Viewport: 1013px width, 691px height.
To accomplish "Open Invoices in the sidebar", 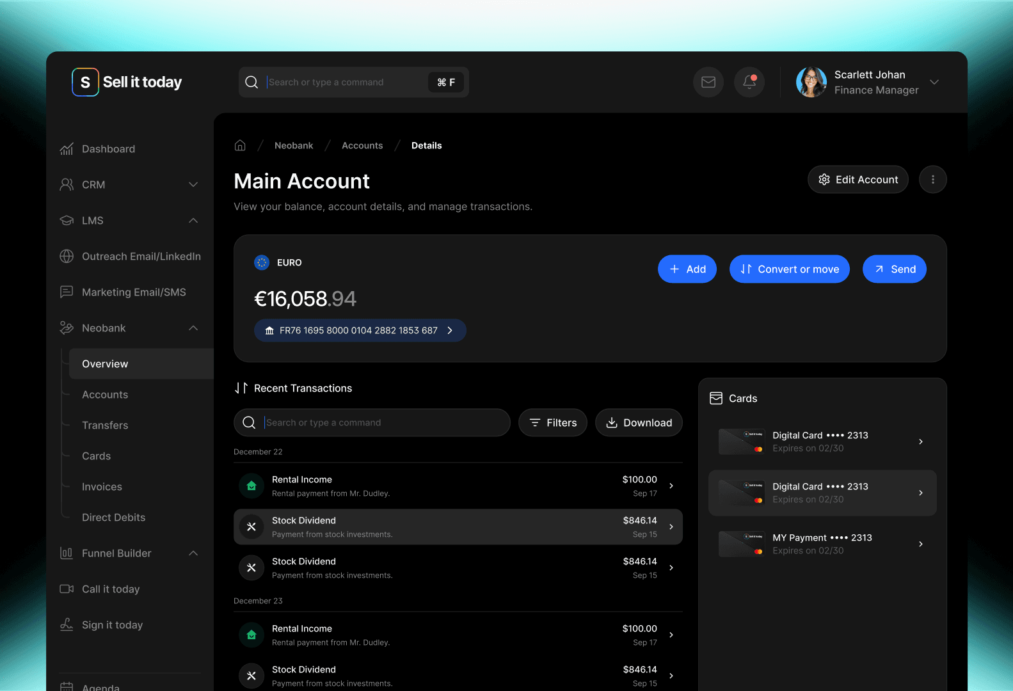I will pyautogui.click(x=102, y=487).
